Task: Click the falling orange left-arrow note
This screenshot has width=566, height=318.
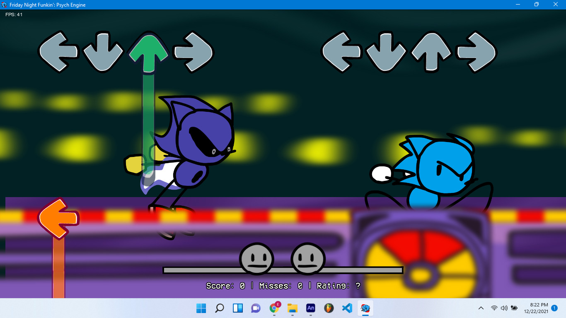Action: [58, 217]
